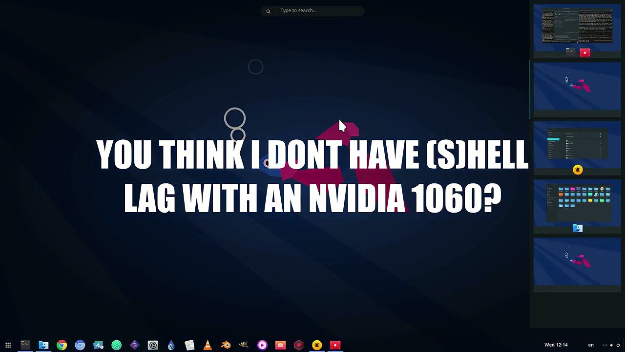The image size is (625, 352).
Task: Click the magnifier icon in the search bar
Action: coord(268,11)
